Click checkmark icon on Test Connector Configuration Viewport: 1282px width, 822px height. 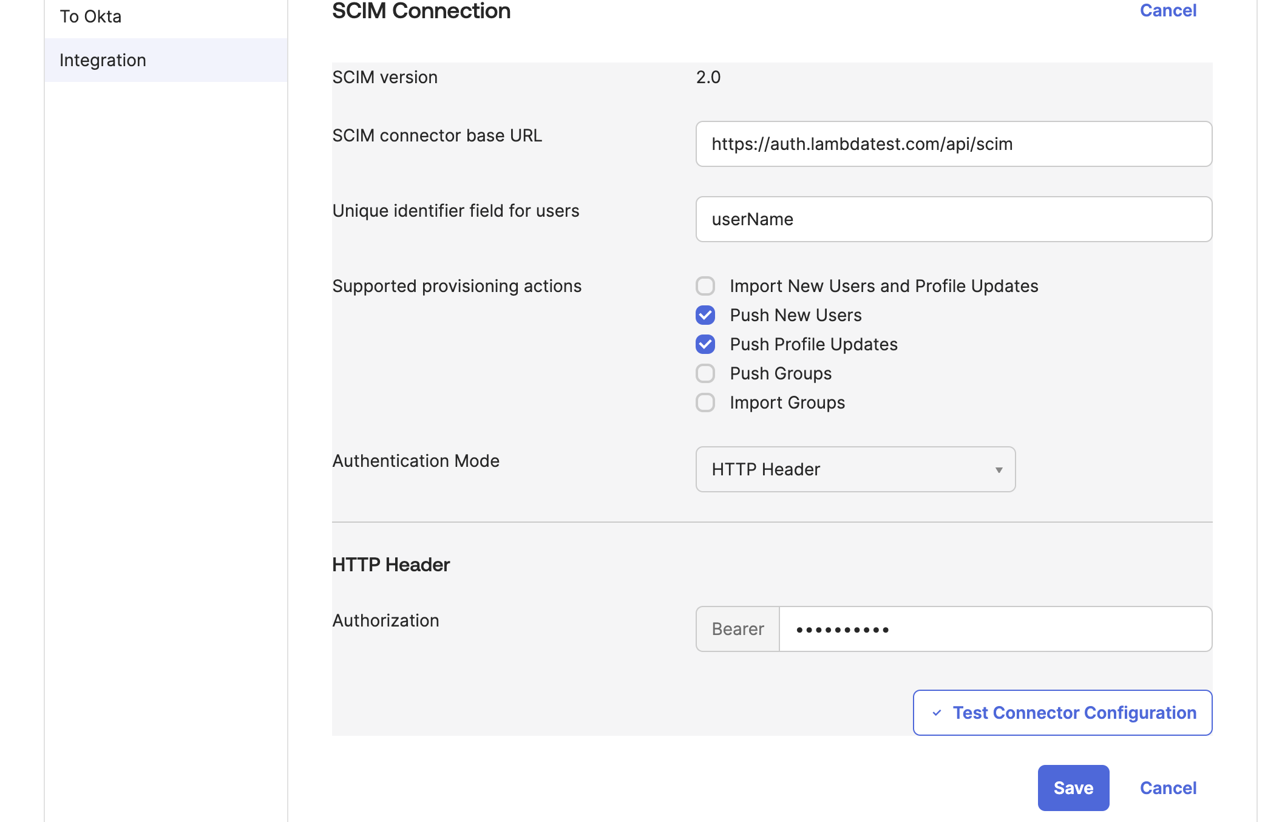(x=937, y=713)
